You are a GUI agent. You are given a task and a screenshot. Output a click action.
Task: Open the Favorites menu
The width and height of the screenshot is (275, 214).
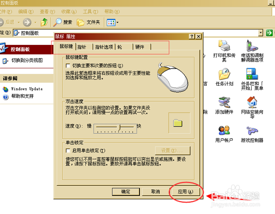[69, 12]
